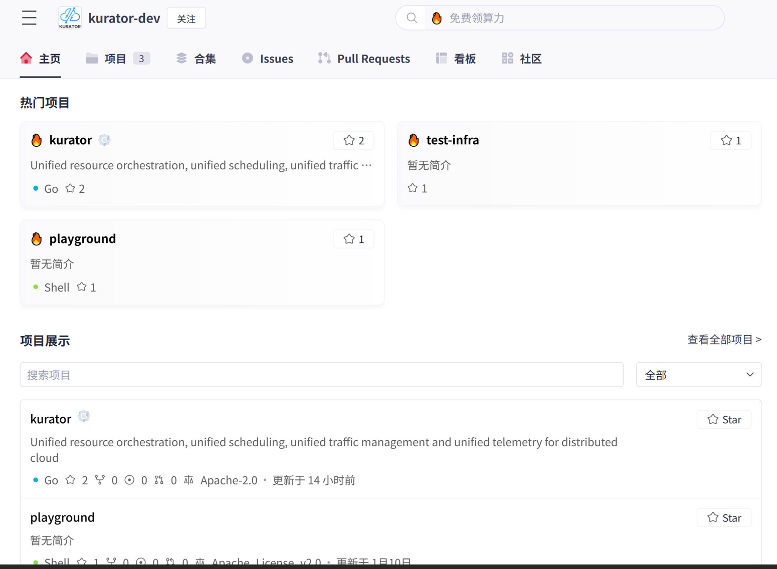The image size is (777, 569).
Task: Open the test-infra project title
Action: click(x=453, y=140)
